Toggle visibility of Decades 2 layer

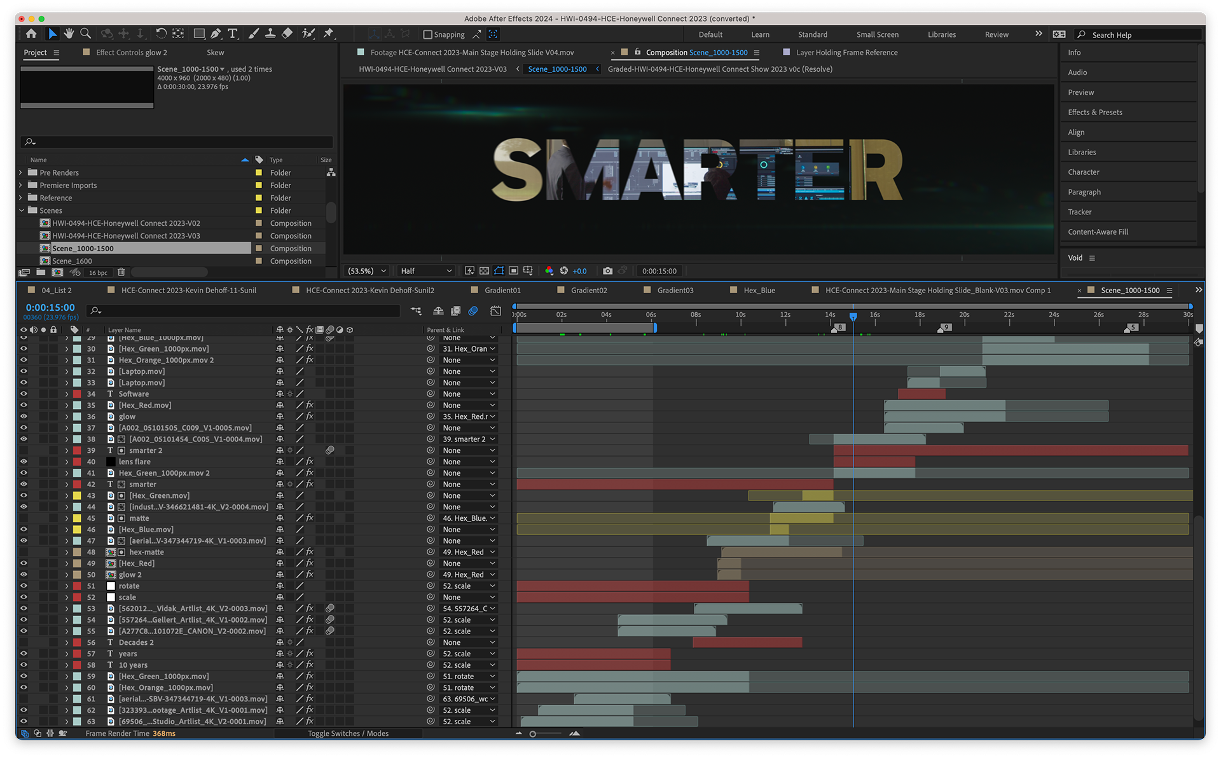click(x=24, y=642)
